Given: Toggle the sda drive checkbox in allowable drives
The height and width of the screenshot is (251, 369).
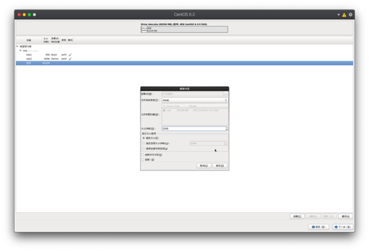Looking at the screenshot, I should pos(164,110).
